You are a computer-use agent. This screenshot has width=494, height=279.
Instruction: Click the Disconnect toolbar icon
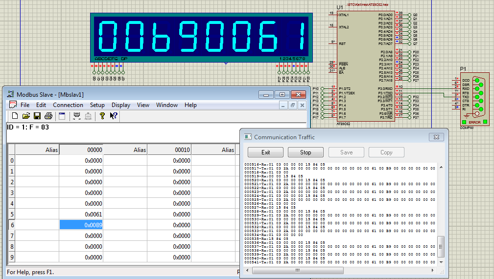pyautogui.click(x=88, y=116)
